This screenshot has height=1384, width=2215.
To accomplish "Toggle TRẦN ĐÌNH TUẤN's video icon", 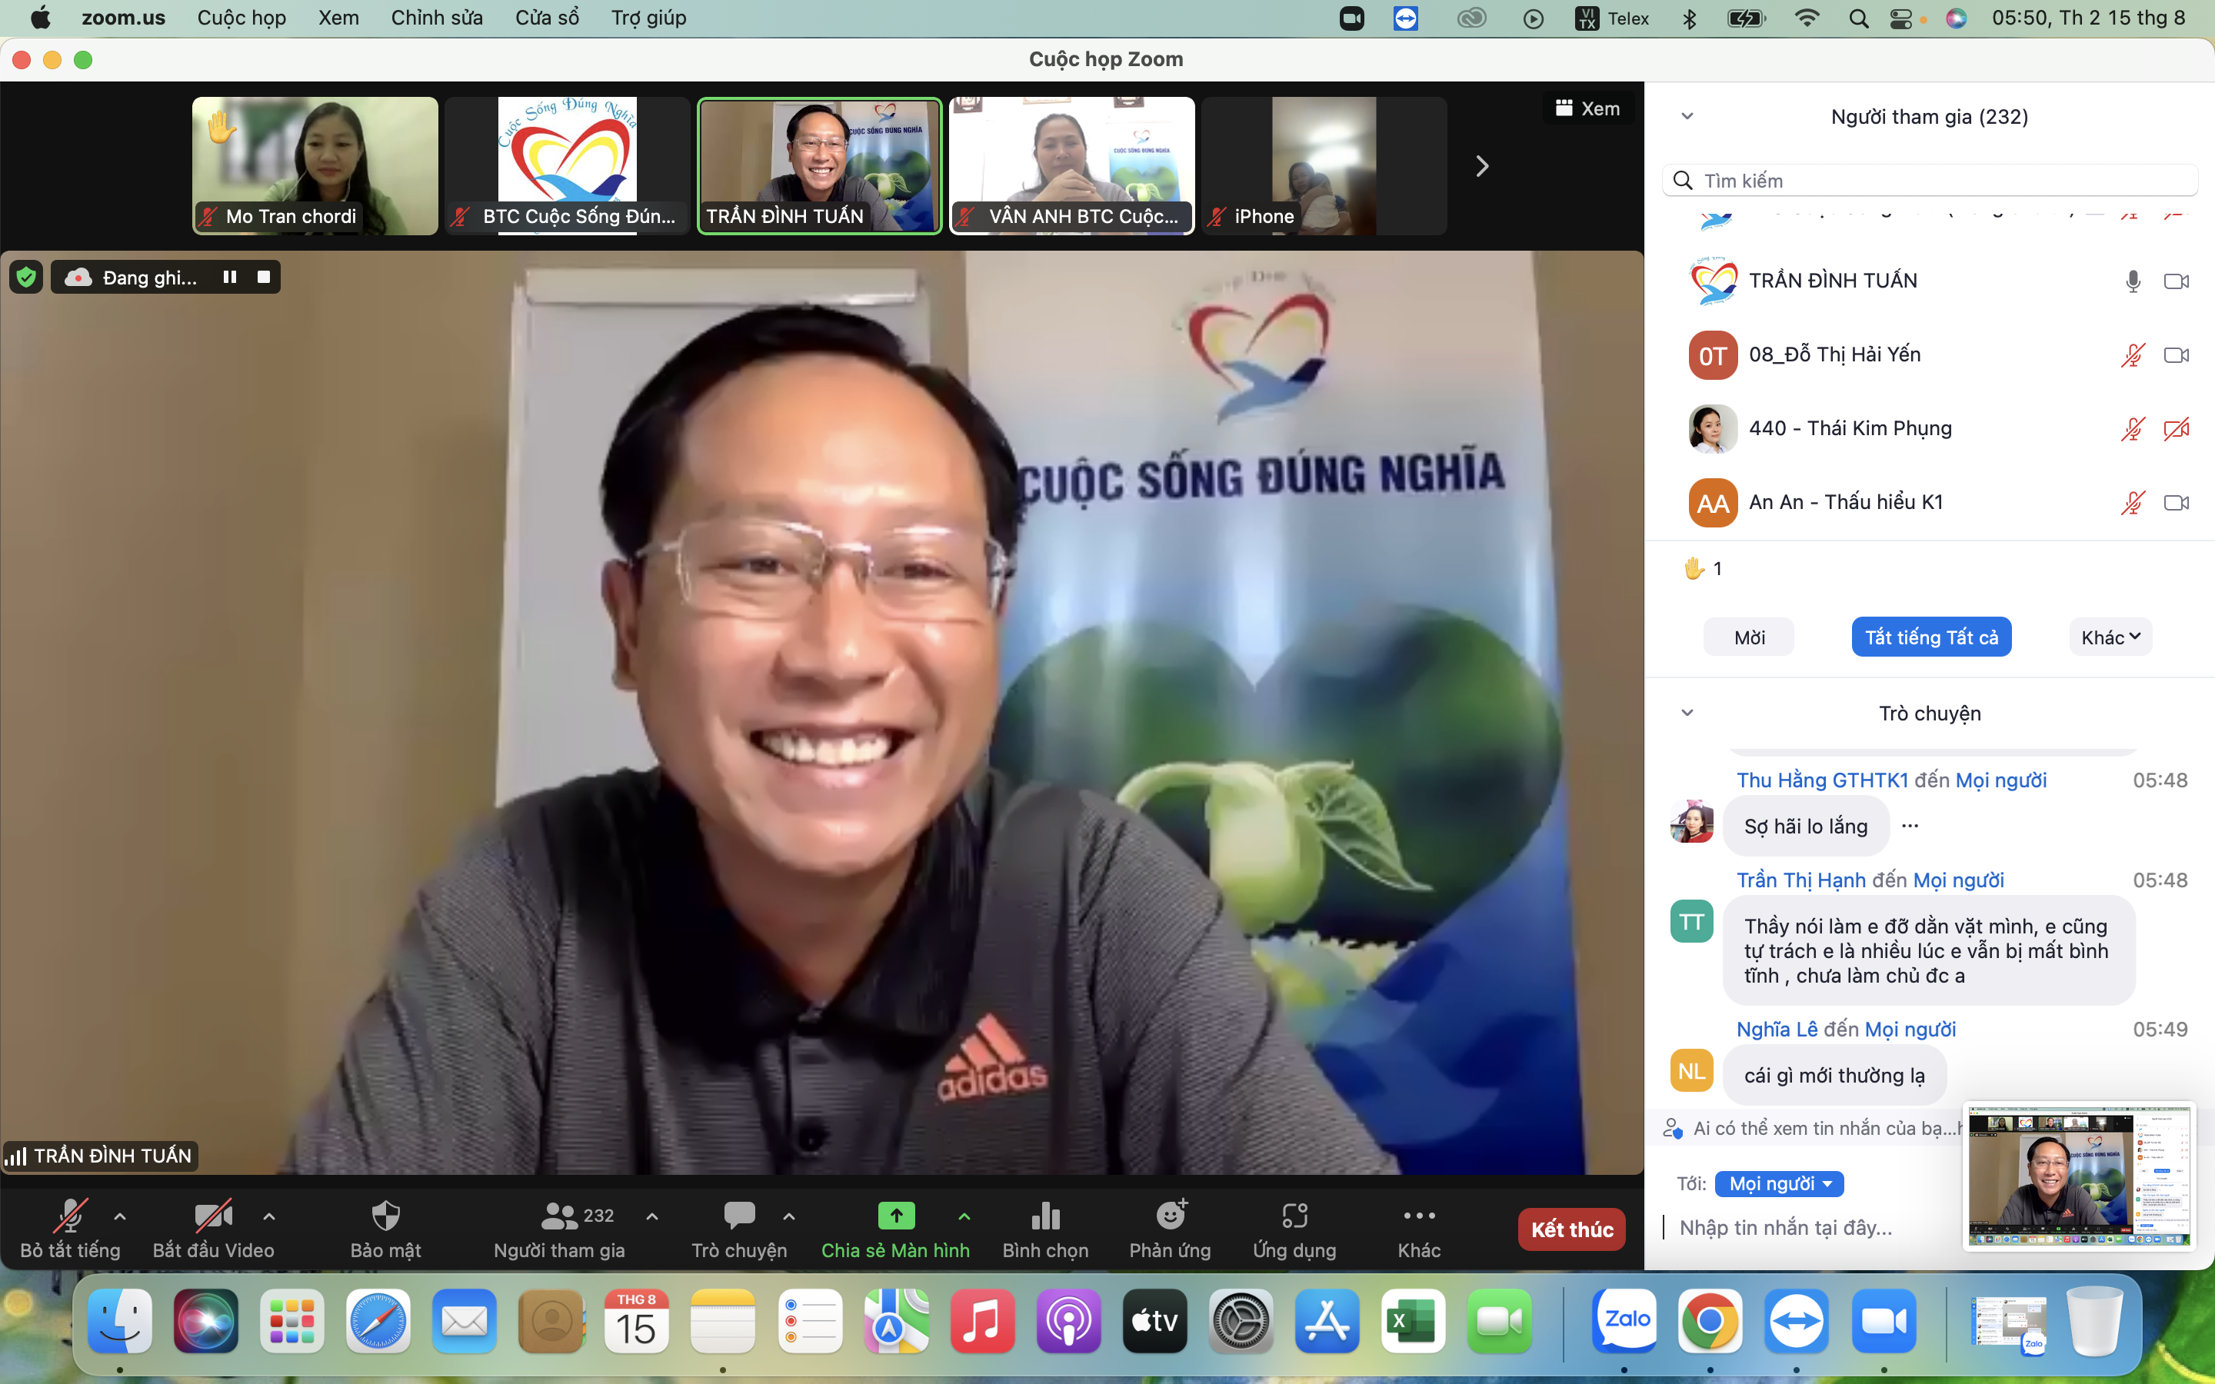I will pos(2176,281).
